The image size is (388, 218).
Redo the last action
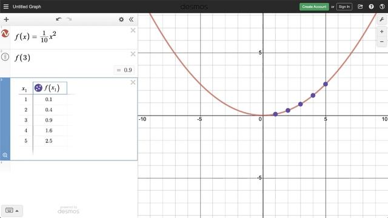(69, 19)
